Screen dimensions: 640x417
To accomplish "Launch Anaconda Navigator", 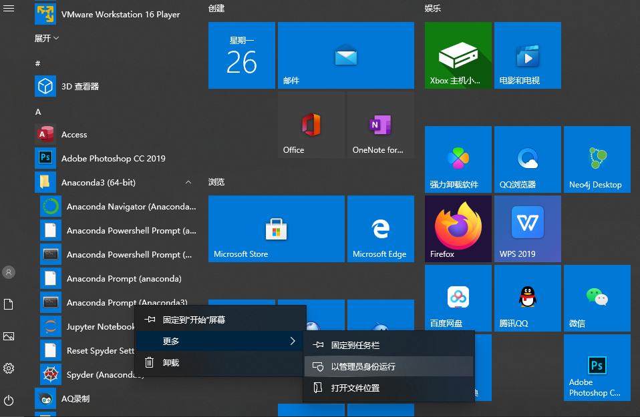I will (x=119, y=207).
